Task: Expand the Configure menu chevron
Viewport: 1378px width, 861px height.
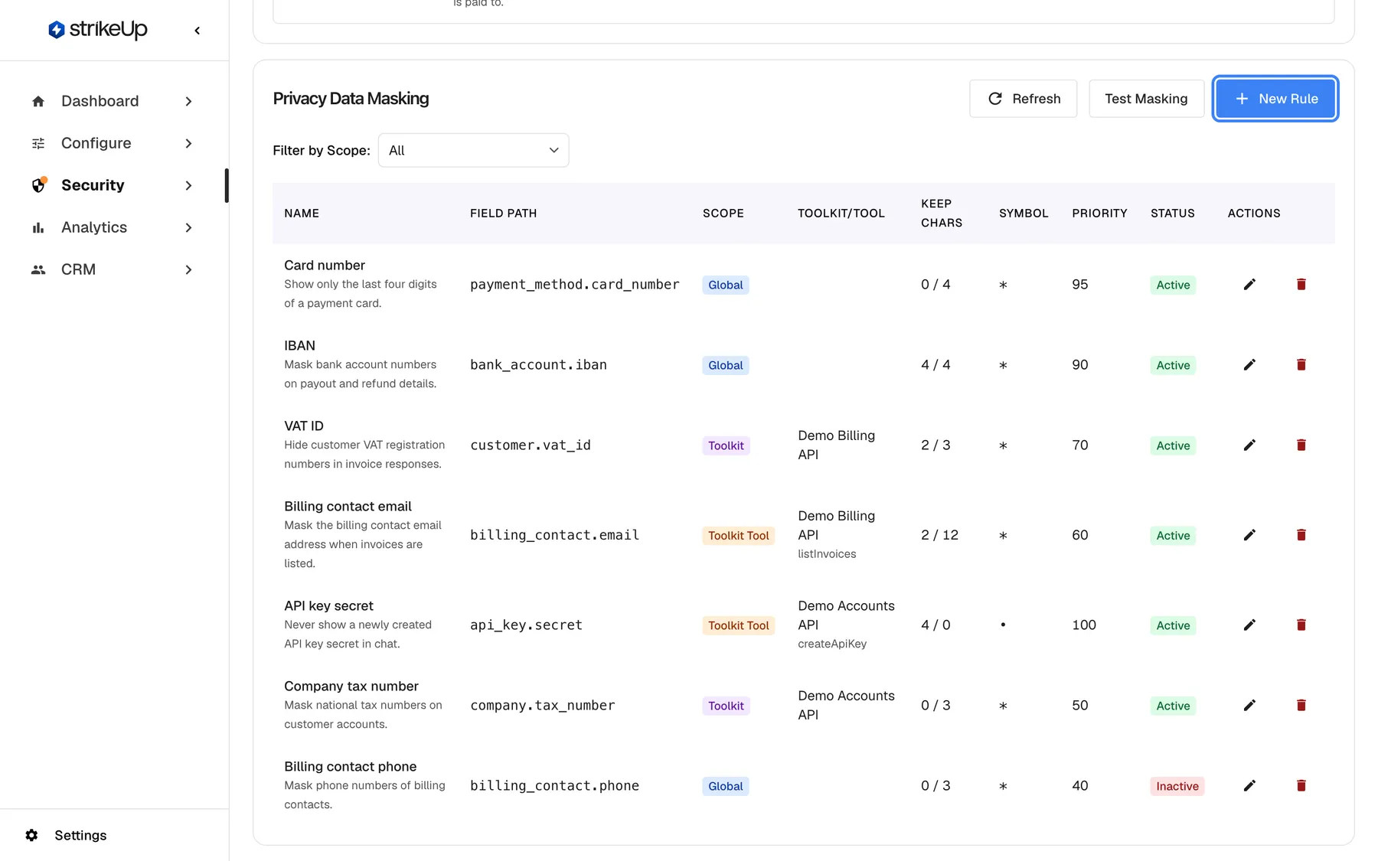Action: point(188,144)
